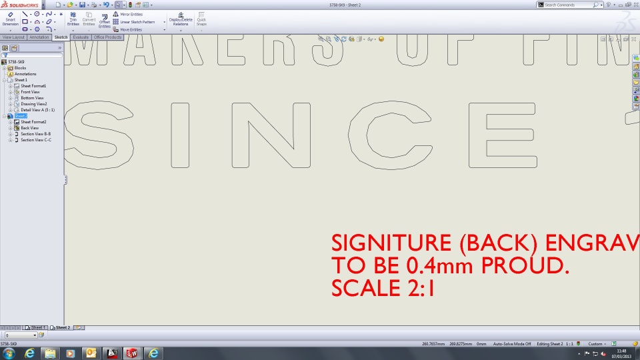This screenshot has height=360, width=640.
Task: Select the Spline sketch tool
Action: tap(49, 14)
